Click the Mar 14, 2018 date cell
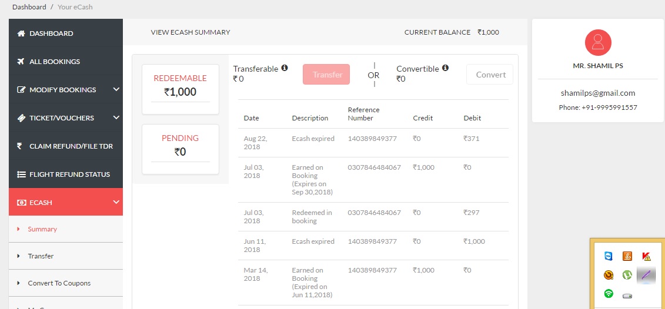665x309 pixels. (x=256, y=274)
